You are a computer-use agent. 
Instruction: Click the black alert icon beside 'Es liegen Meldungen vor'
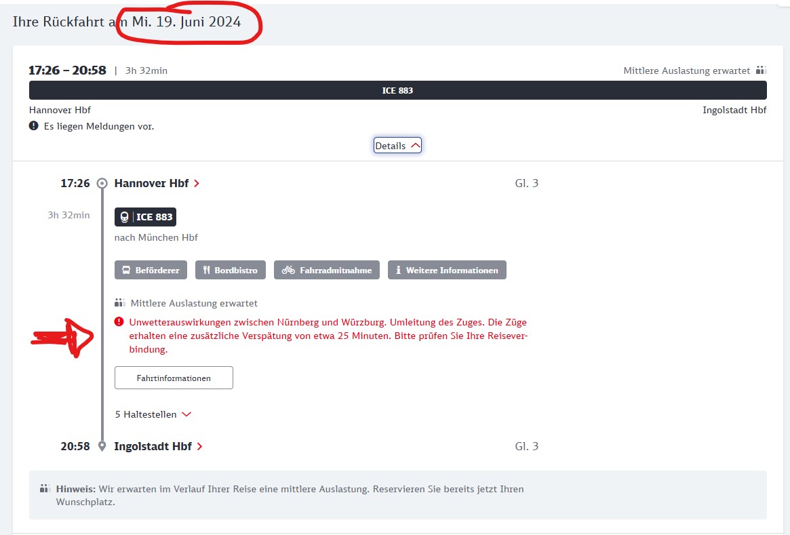coord(34,126)
